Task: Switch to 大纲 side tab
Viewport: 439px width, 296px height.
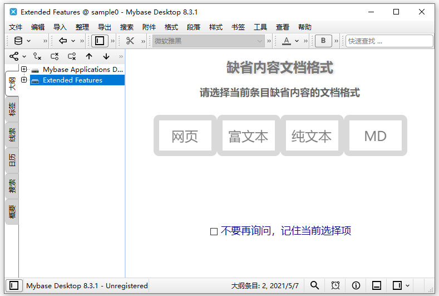Action: [12, 84]
